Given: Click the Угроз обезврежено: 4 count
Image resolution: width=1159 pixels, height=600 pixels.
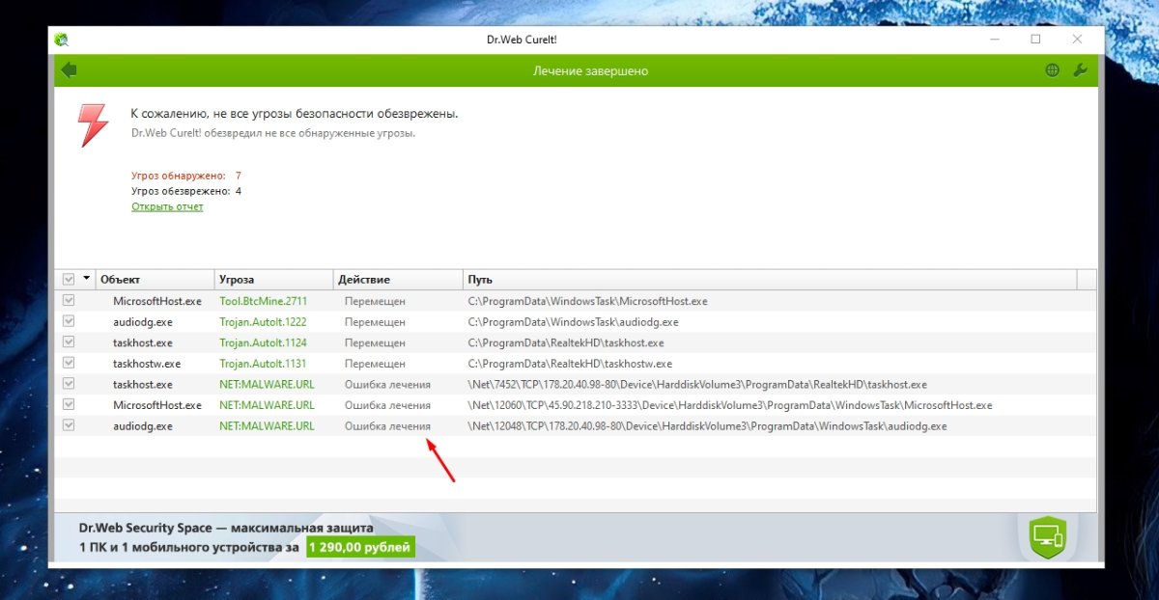Looking at the screenshot, I should pos(186,191).
